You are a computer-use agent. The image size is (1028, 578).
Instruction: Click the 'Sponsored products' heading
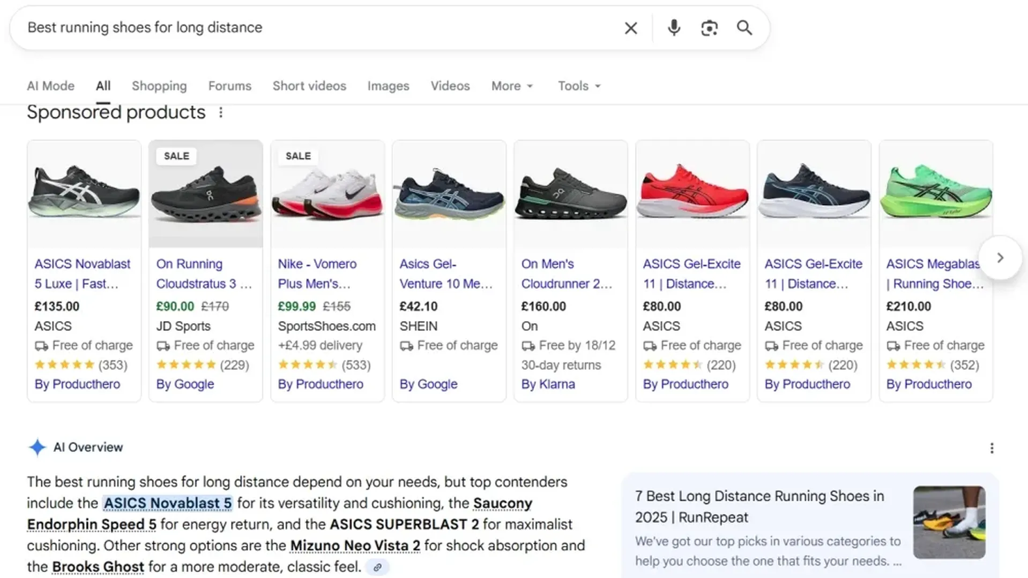click(116, 112)
